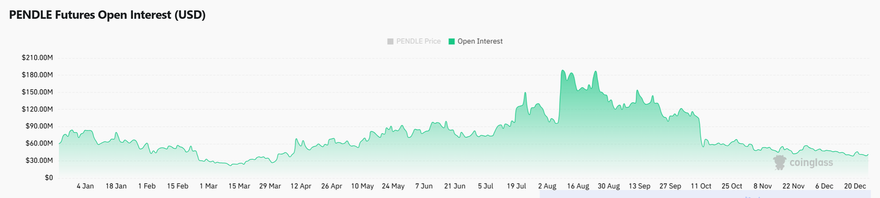Screen dimensions: 880x198
Task: Click the 15 Mar date axis label
Action: coord(239,186)
